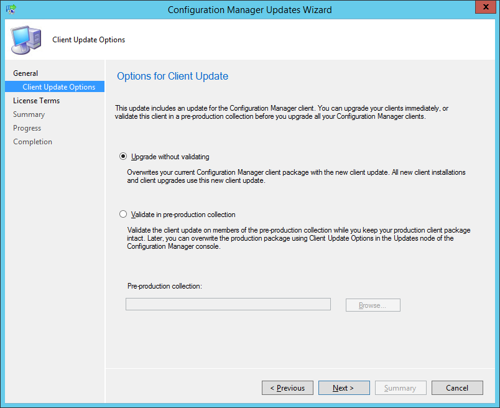Close the Configuration Manager Updates Wizard
The height and width of the screenshot is (408, 500).
(486, 7)
